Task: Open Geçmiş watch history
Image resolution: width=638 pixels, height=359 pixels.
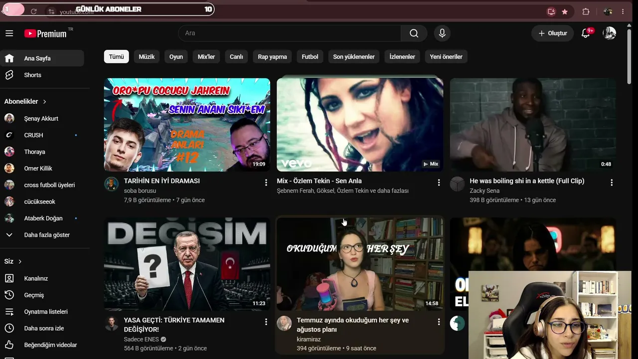Action: pyautogui.click(x=42, y=295)
